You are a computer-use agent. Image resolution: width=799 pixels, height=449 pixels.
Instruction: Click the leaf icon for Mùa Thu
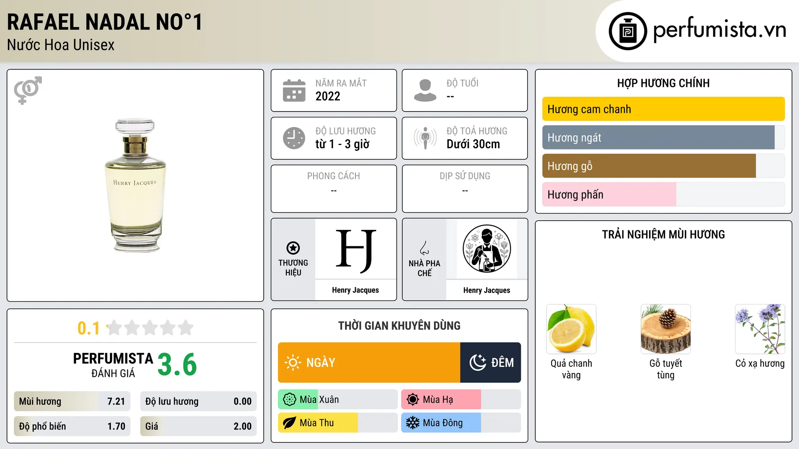click(289, 423)
